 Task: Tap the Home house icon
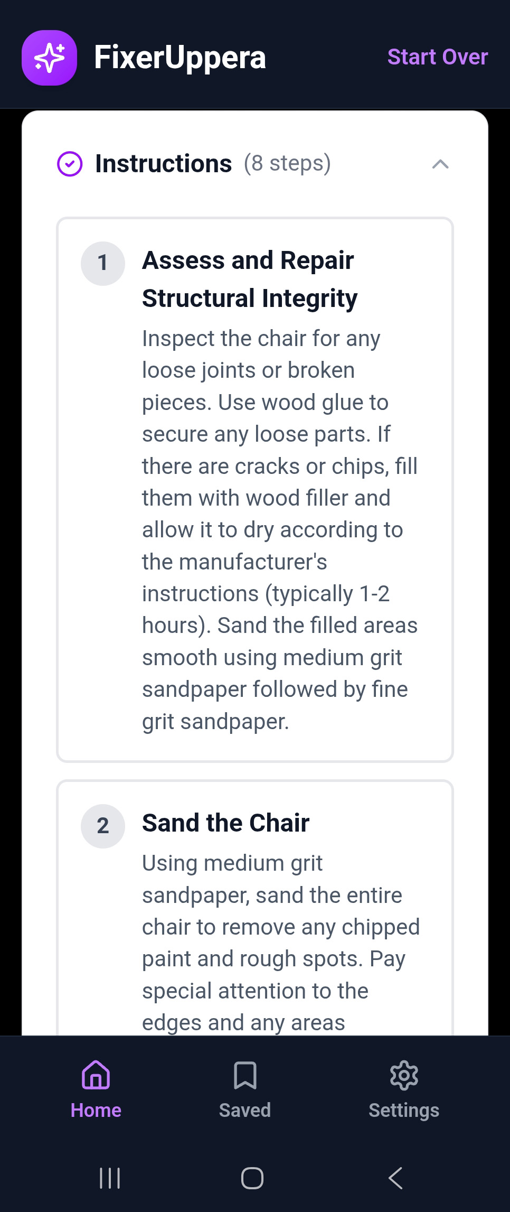tap(96, 1075)
